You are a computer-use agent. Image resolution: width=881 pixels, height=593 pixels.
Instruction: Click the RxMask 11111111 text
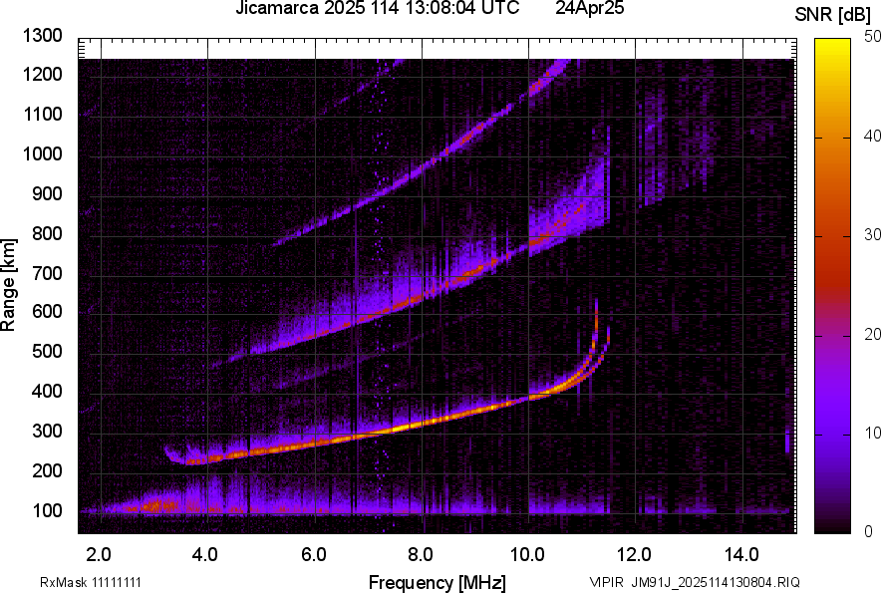97,582
